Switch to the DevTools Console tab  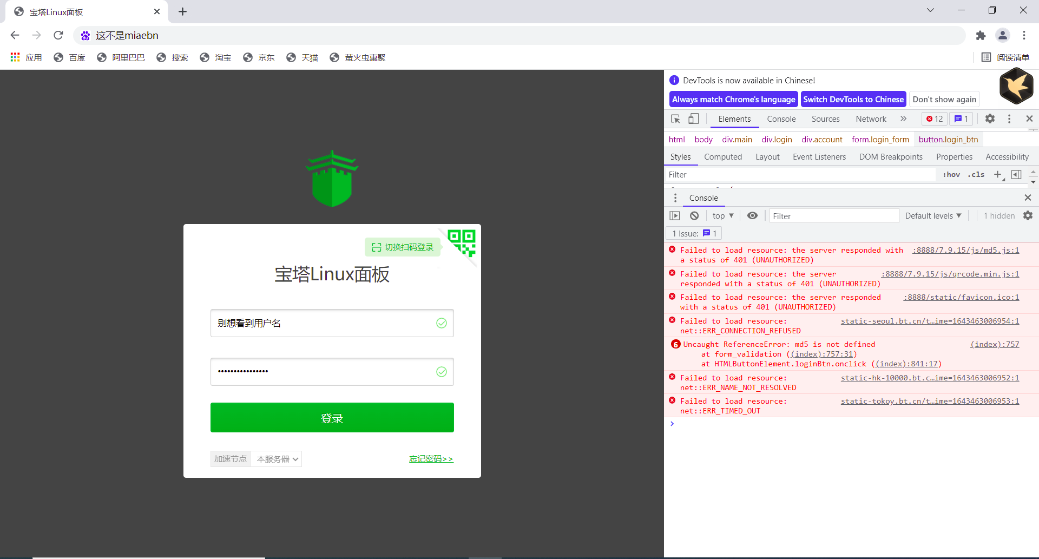tap(781, 119)
